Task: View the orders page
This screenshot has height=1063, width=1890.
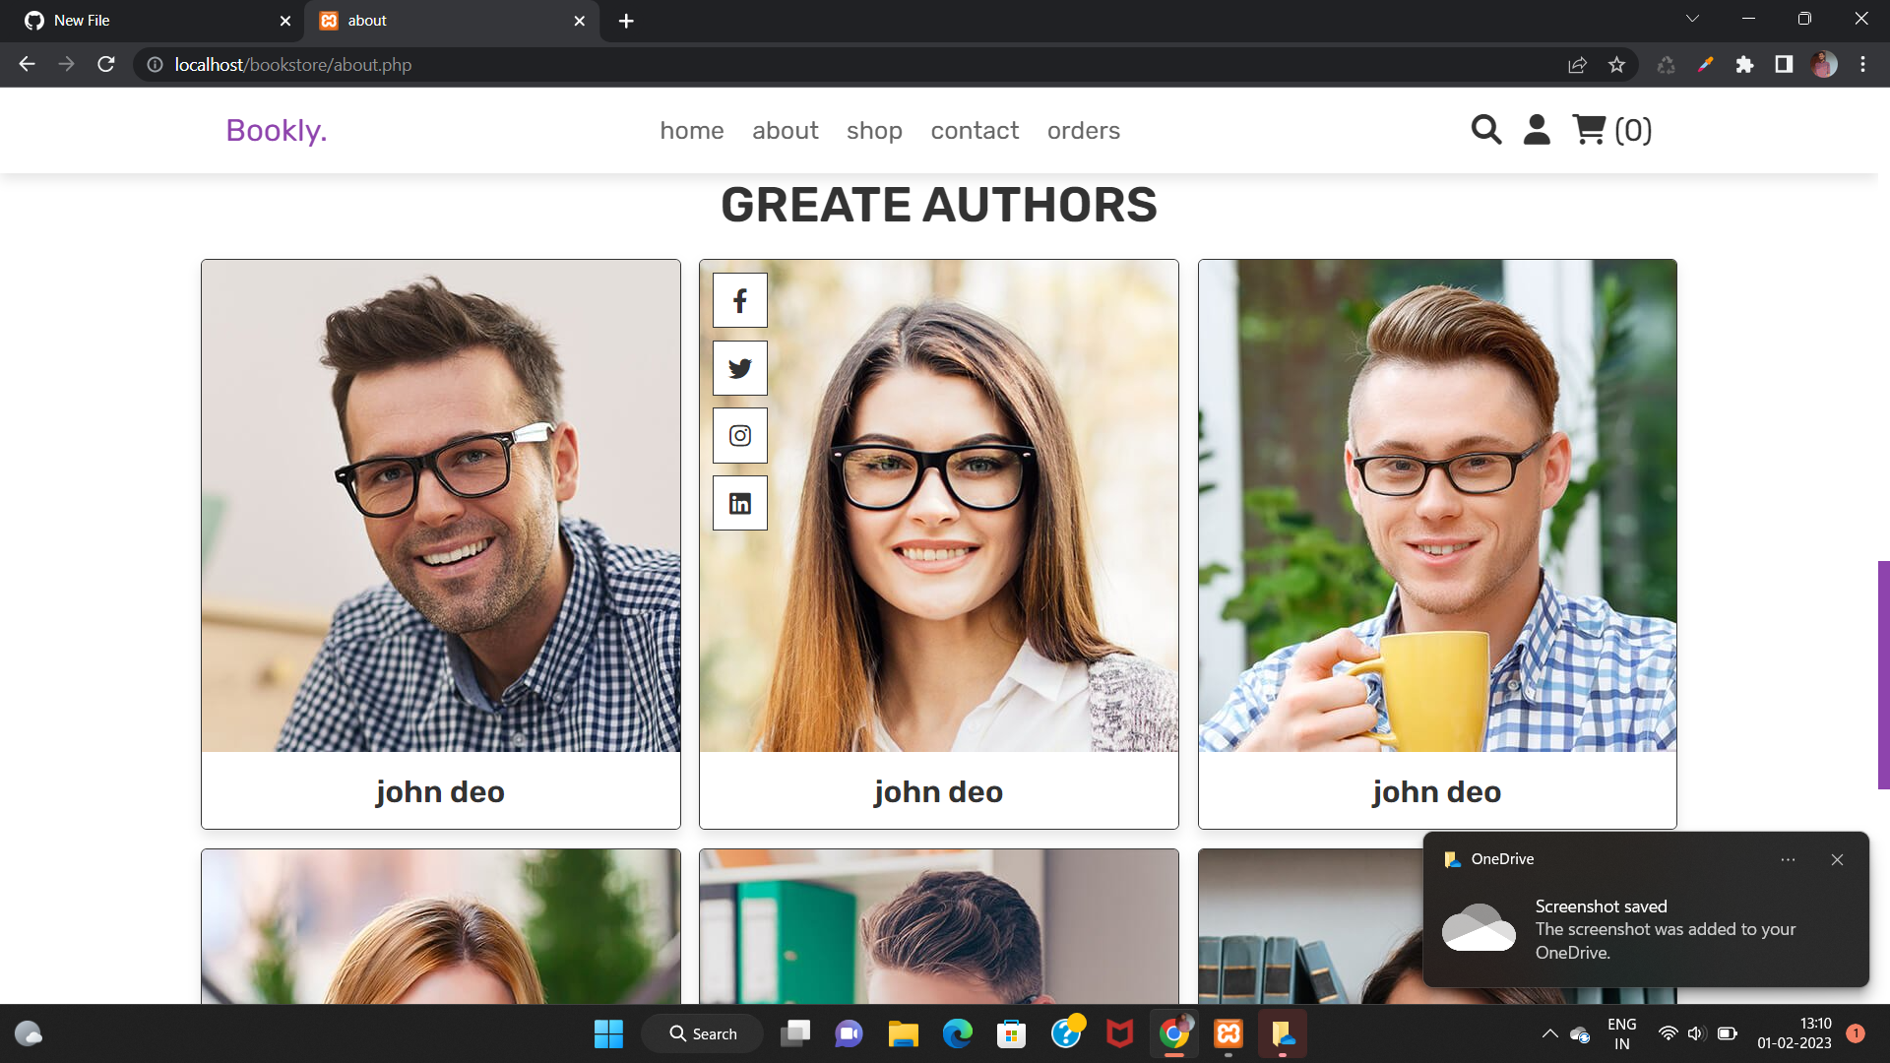Action: (1084, 130)
